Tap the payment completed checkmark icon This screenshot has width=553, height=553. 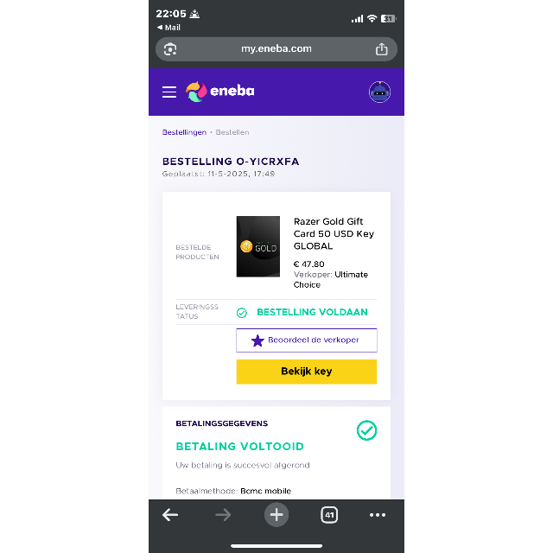click(366, 430)
